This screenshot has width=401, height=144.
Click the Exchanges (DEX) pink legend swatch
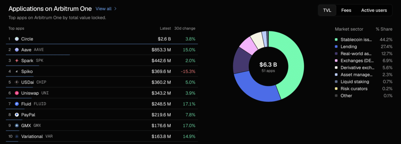coord(336,60)
